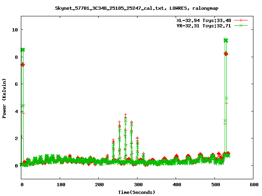262x196 pixels.
Task: Select legend entry XL-32.94 Tsys:33.48
Action: pos(204,20)
